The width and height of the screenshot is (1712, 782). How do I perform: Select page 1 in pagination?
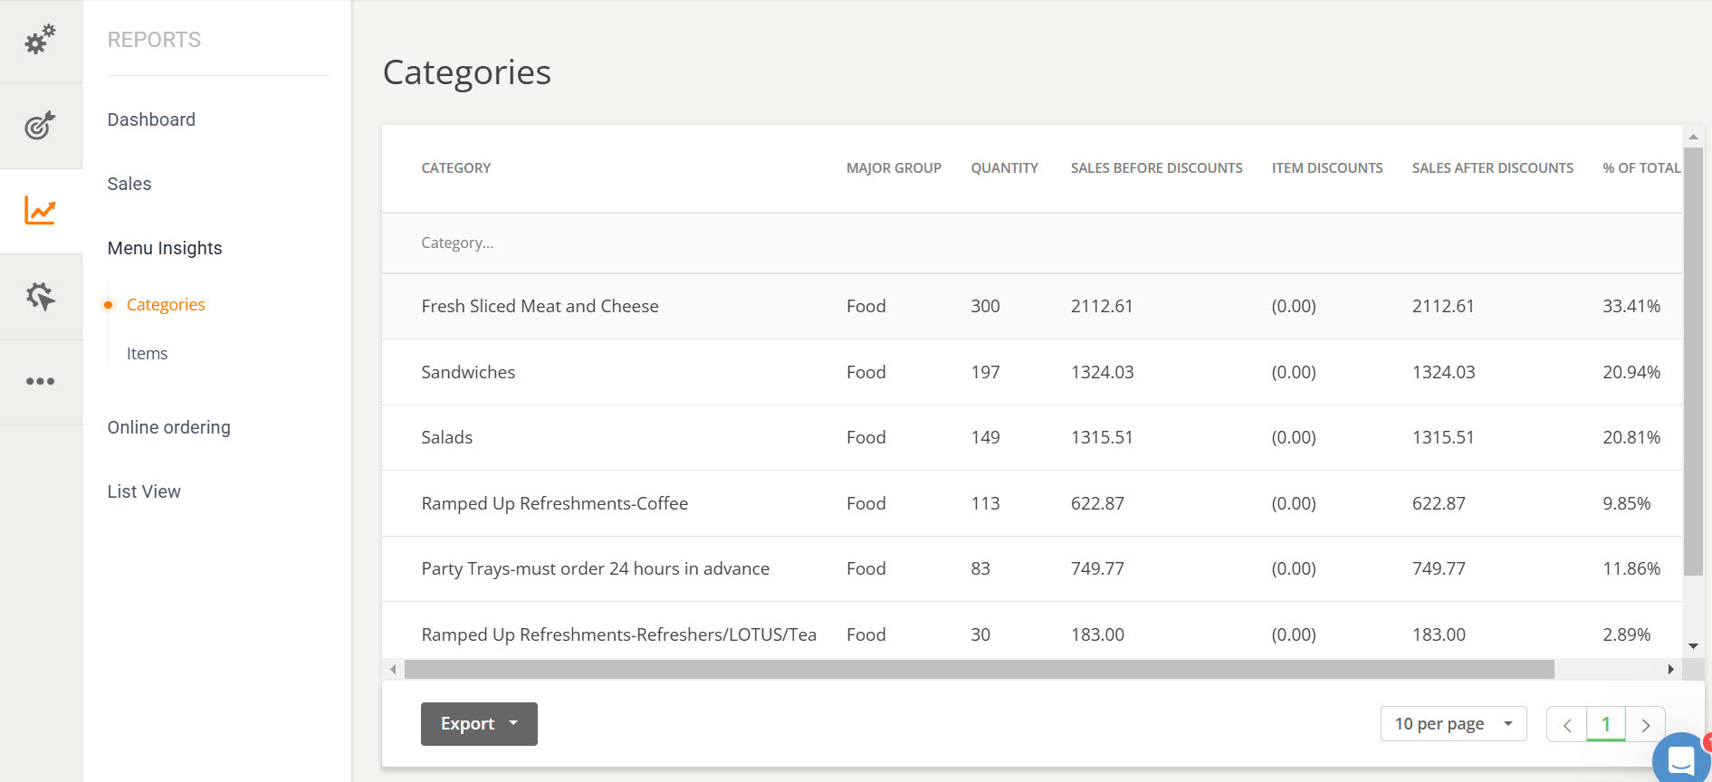click(x=1606, y=725)
